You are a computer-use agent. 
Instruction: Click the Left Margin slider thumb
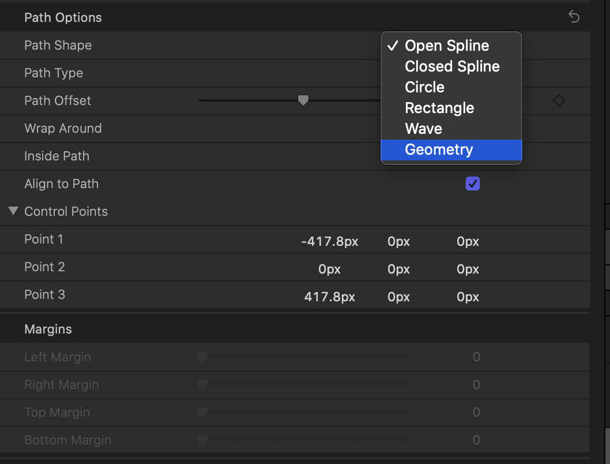[x=202, y=357]
